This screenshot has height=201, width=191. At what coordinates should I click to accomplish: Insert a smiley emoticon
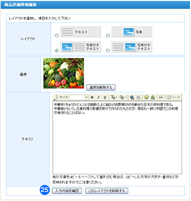click(x=146, y=97)
